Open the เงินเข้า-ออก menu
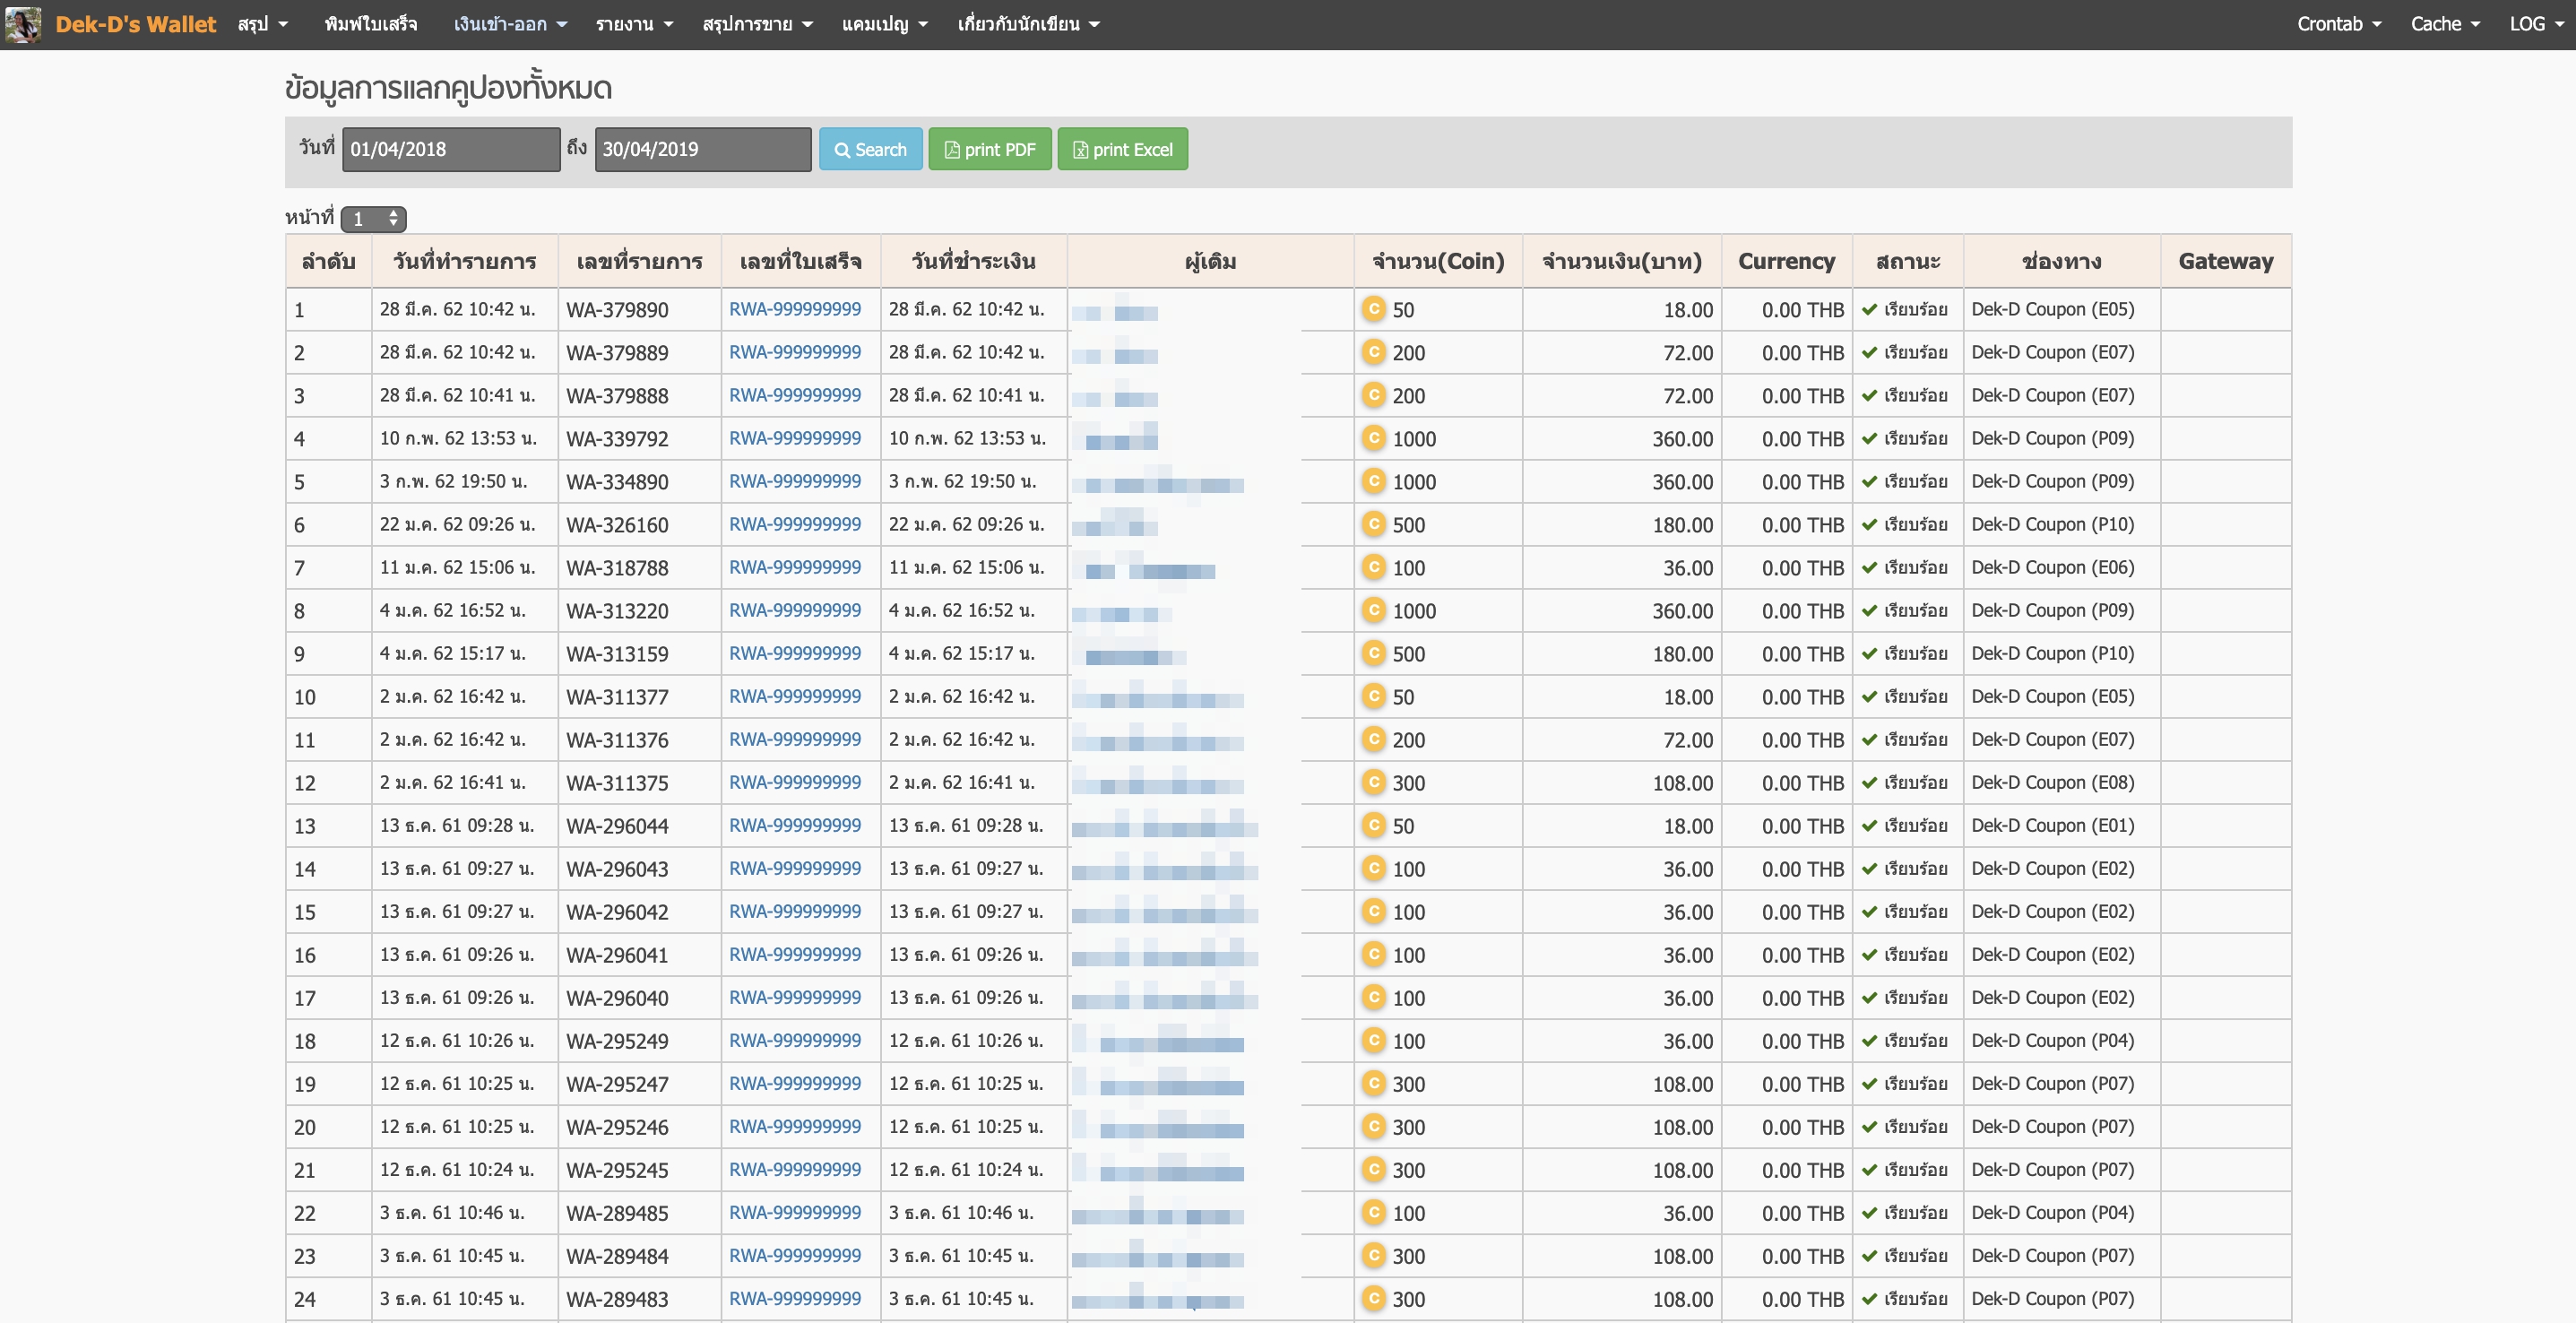2576x1323 pixels. [x=509, y=24]
